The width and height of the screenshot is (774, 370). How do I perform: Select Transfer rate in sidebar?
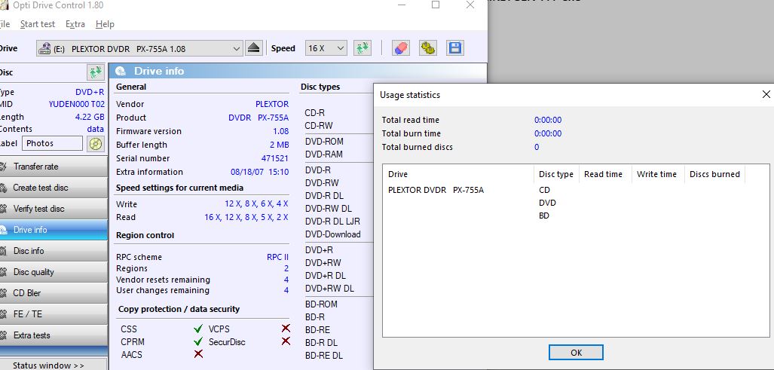tap(53, 167)
